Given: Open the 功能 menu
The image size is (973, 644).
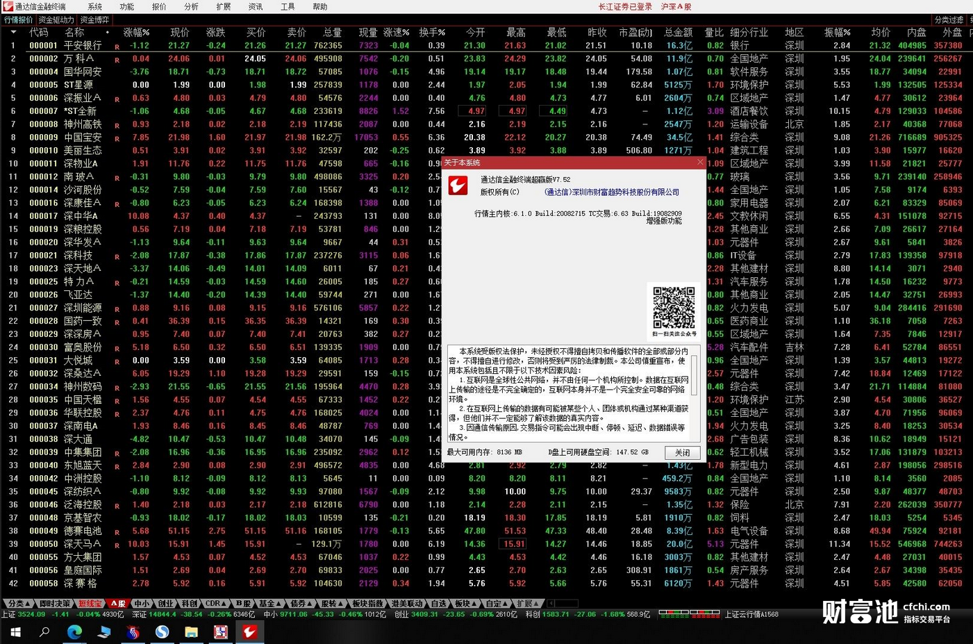Looking at the screenshot, I should (127, 6).
